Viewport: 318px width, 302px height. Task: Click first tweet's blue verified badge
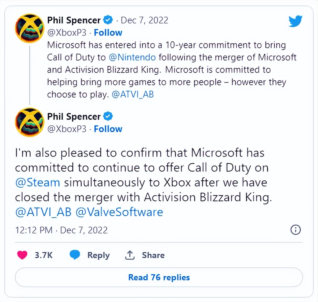point(108,20)
